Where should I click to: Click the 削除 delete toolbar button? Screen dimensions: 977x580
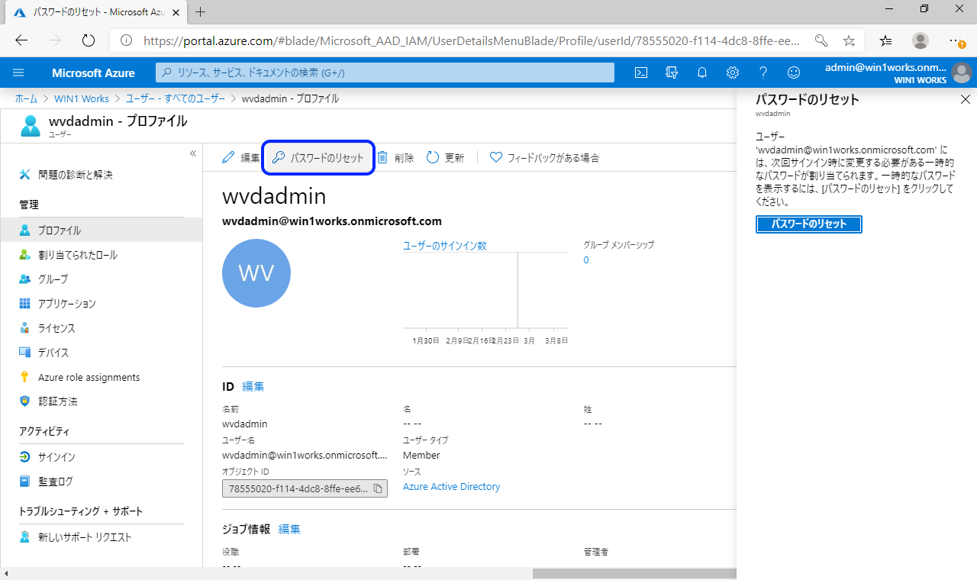tap(395, 158)
